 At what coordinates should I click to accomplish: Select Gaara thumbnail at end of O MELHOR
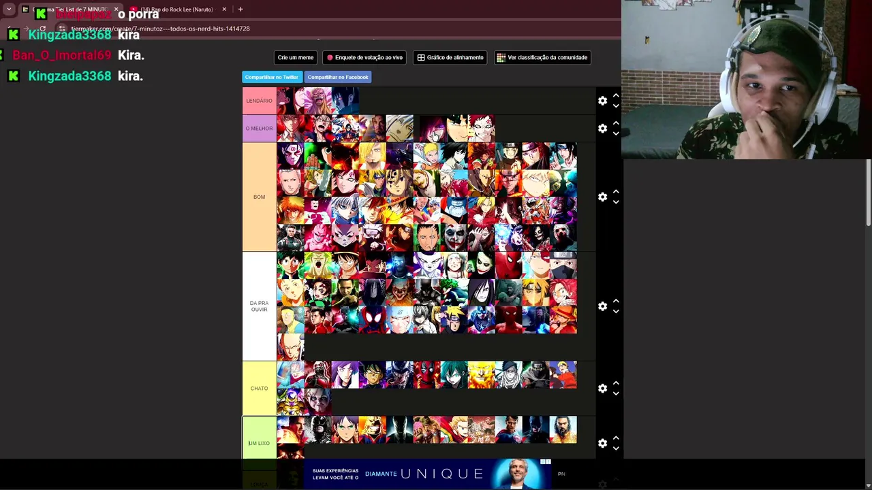coord(481,129)
